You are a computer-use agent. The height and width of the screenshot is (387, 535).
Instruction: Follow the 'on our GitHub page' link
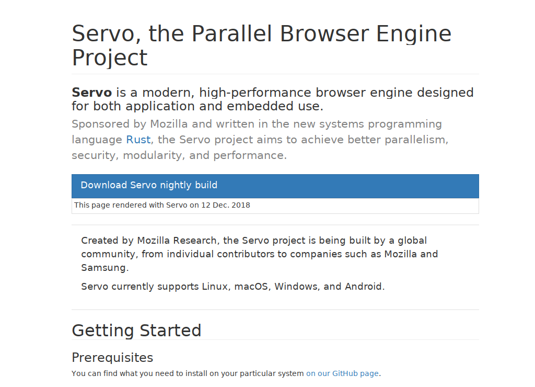[342, 373]
